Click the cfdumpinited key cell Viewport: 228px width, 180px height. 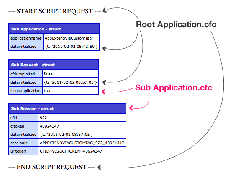coord(26,74)
